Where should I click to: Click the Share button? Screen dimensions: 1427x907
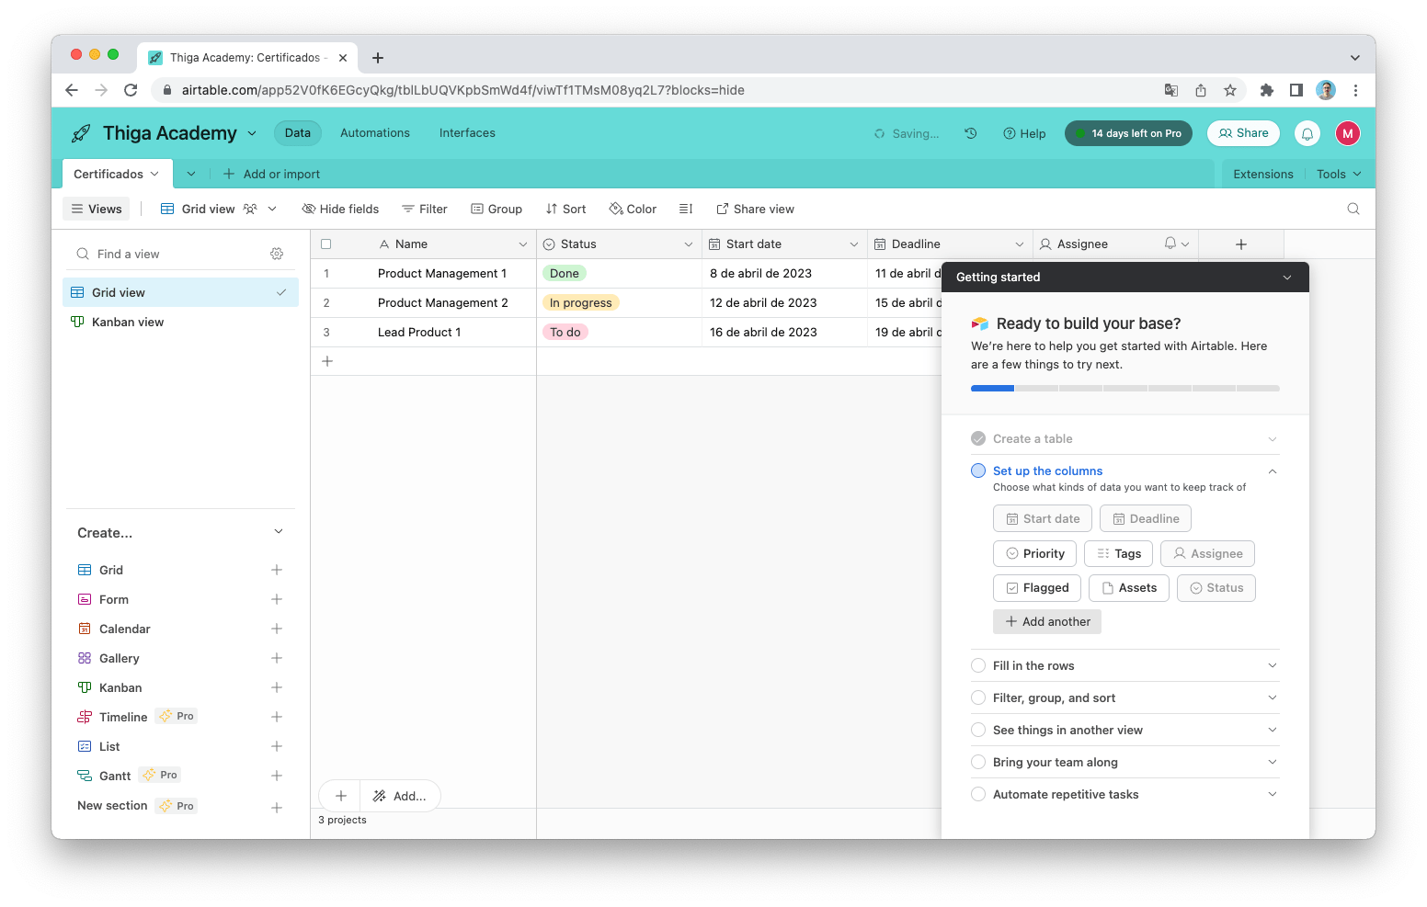pos(1243,132)
